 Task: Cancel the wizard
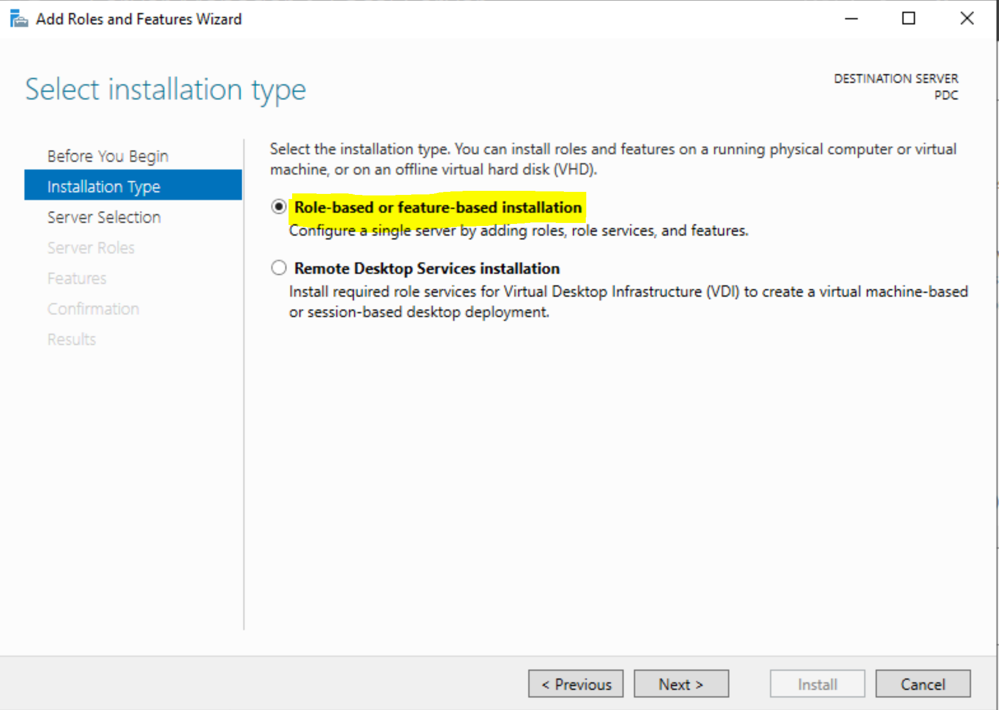point(923,684)
